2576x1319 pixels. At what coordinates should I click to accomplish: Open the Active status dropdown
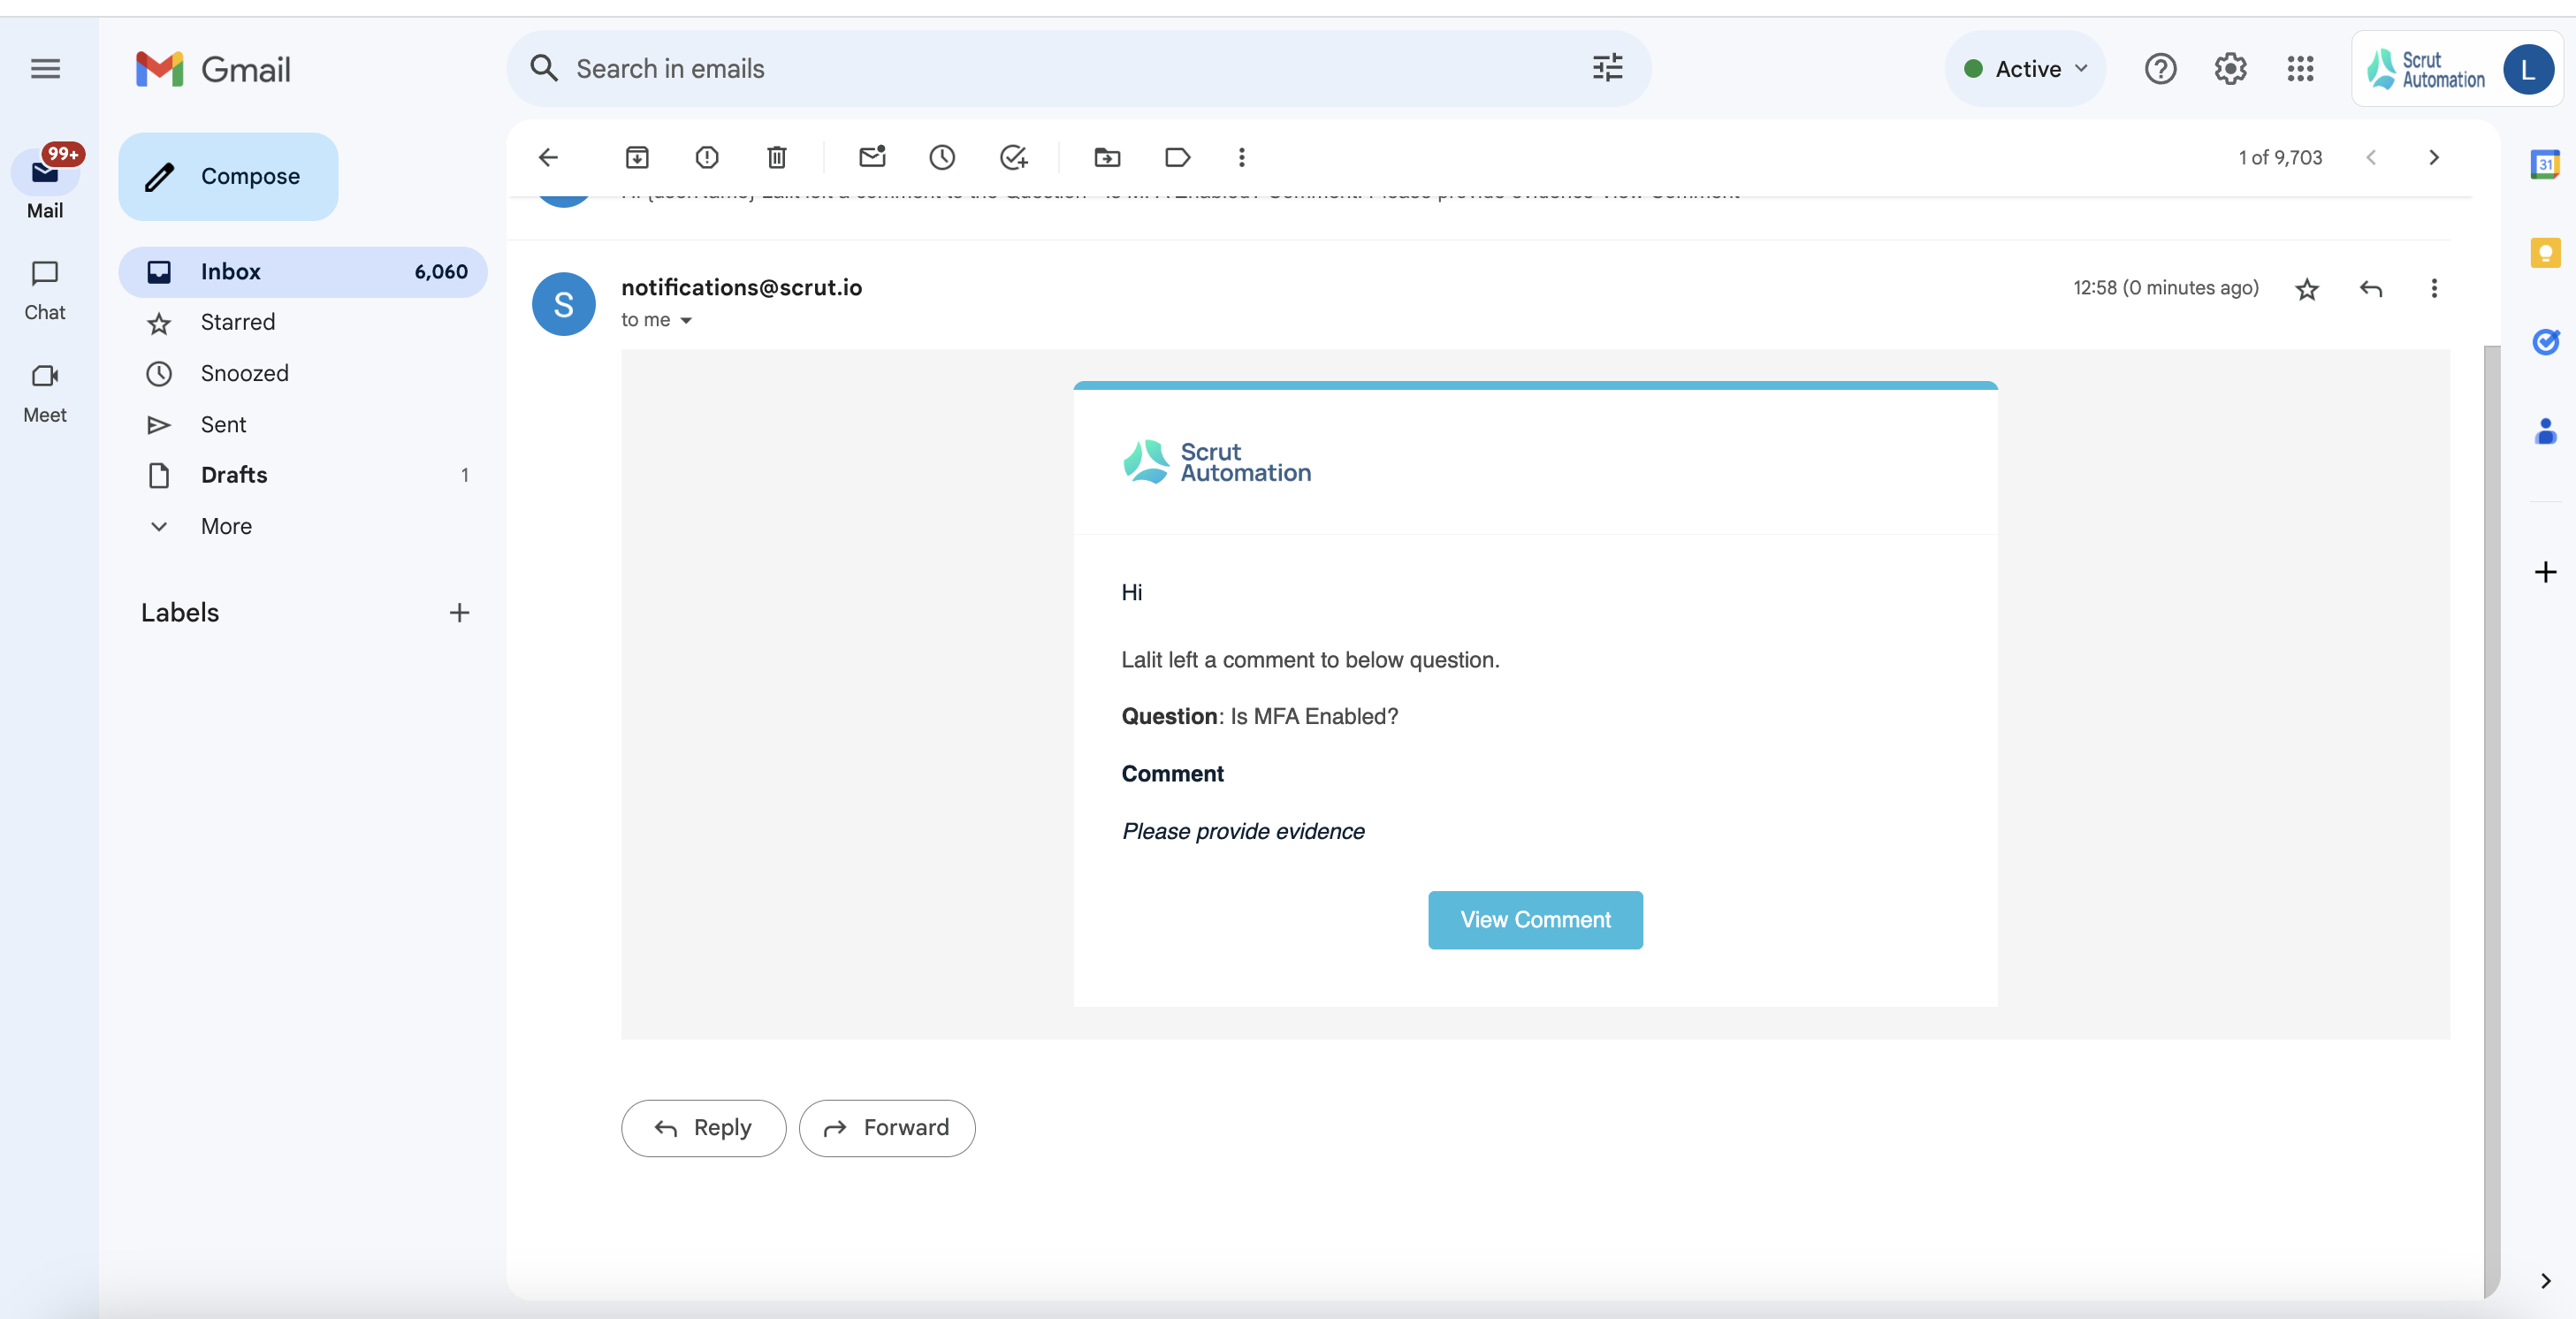[2026, 69]
